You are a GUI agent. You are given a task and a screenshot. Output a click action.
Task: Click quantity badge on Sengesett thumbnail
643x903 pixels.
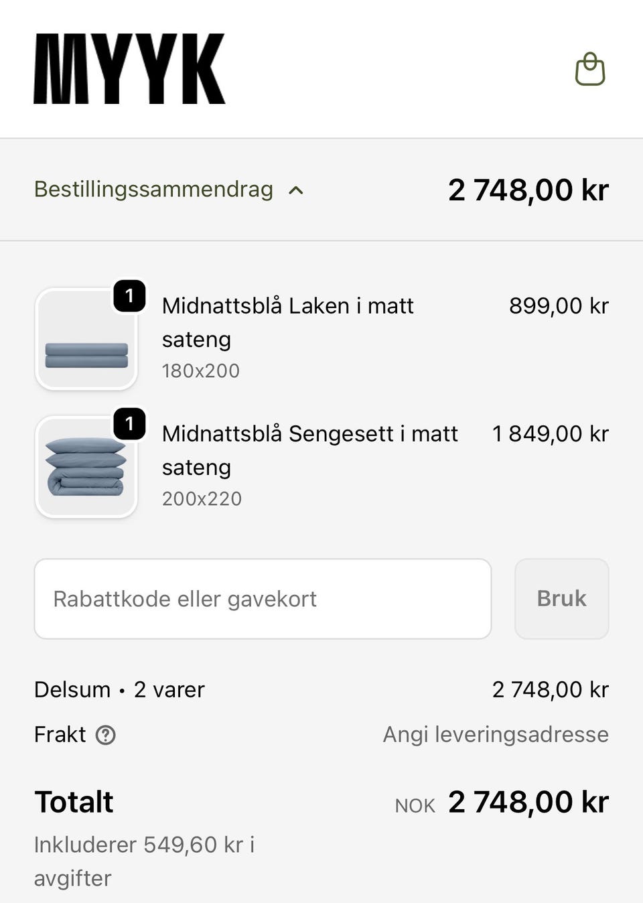tap(129, 424)
